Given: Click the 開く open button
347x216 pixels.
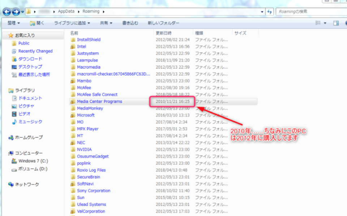Looking at the screenshot, I should 37,23.
